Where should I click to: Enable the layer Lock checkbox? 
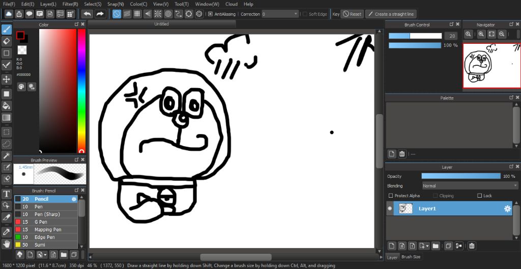(x=479, y=196)
